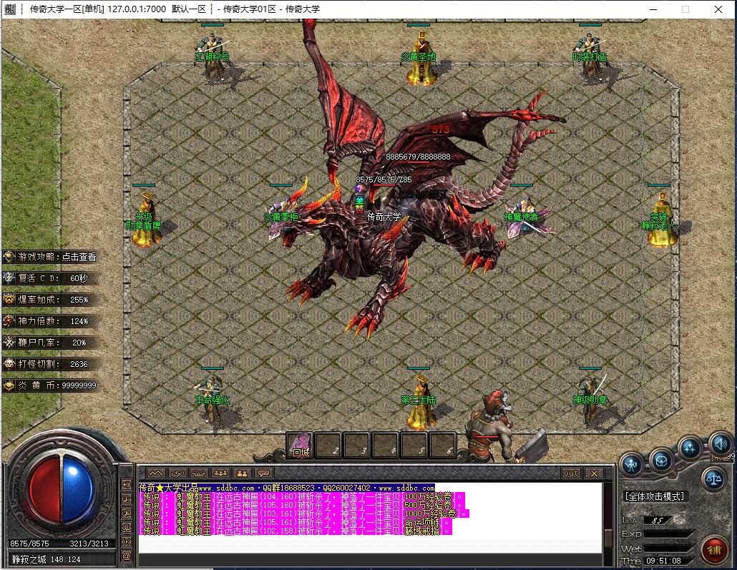Toggle the second chat channel side button
737x570 pixels.
(x=127, y=498)
